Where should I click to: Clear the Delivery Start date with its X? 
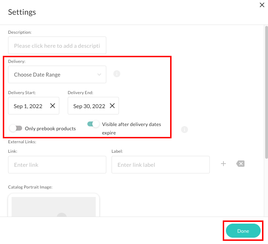53,106
